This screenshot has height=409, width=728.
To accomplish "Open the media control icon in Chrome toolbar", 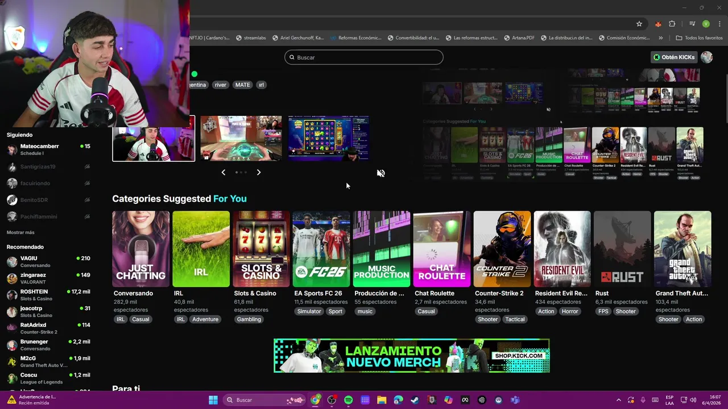I will pos(692,24).
